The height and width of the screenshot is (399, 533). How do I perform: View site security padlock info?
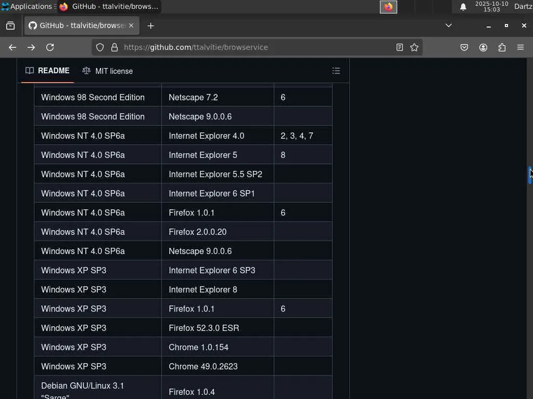click(115, 47)
